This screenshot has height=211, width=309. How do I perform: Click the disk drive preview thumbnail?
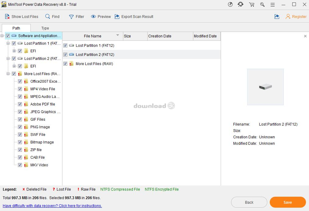[265, 87]
